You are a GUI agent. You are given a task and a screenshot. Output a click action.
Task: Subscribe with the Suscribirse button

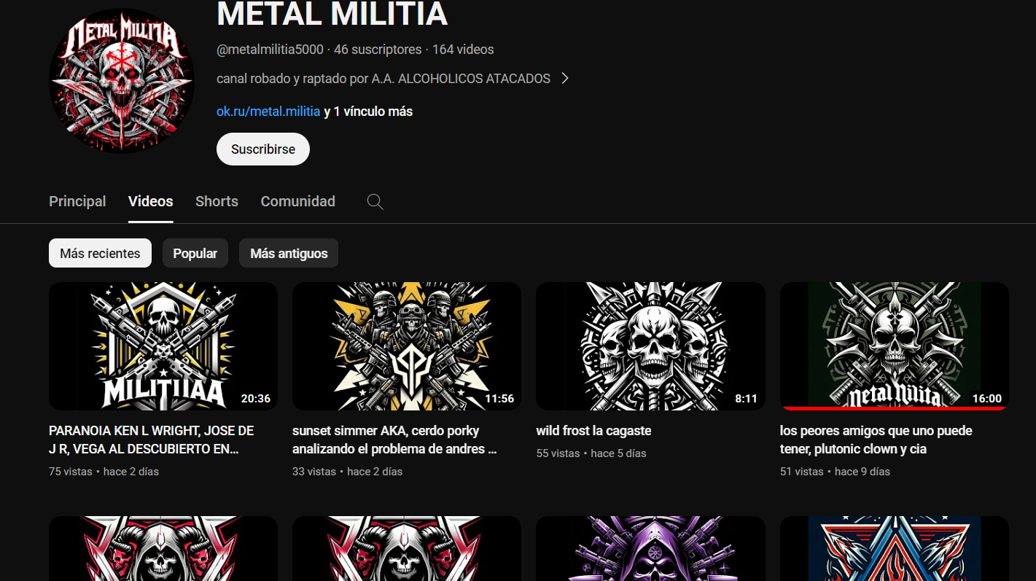[x=263, y=149]
